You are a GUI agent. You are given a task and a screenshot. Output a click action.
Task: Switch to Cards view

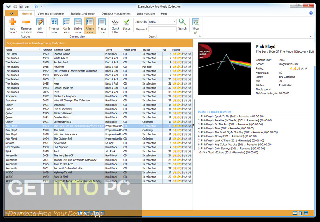coord(66,26)
